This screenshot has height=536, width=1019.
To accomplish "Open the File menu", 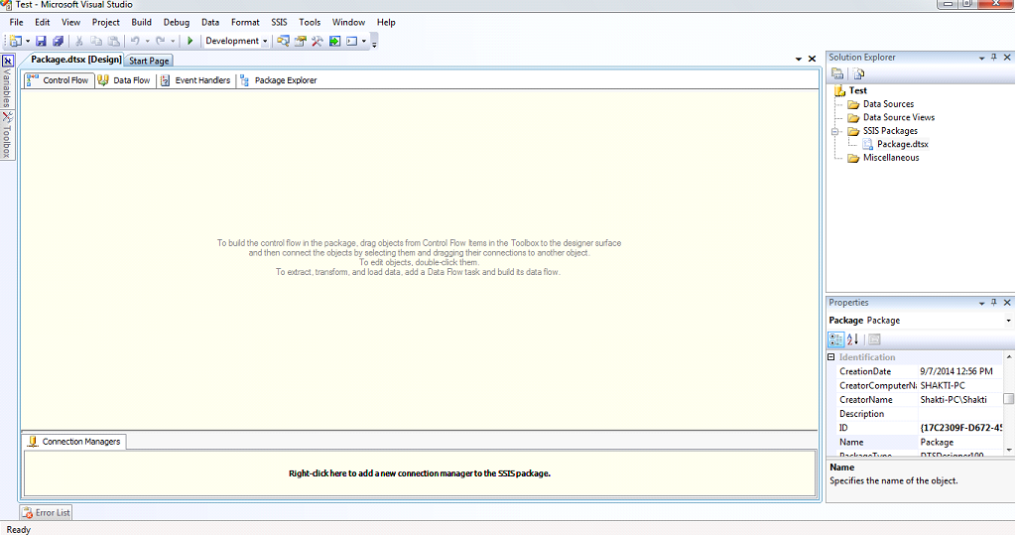I will pos(16,22).
